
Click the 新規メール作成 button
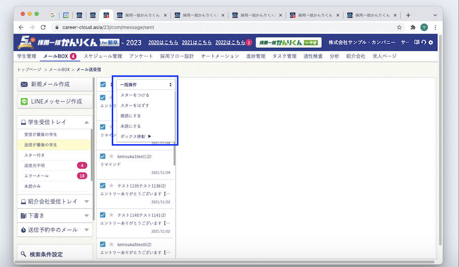55,84
